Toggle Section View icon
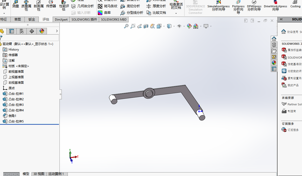The image size is (302, 176). pyautogui.click(x=146, y=26)
